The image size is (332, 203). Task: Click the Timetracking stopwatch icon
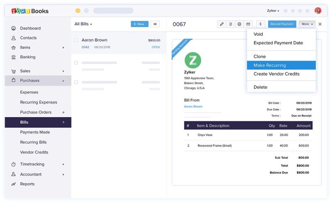[14, 164]
